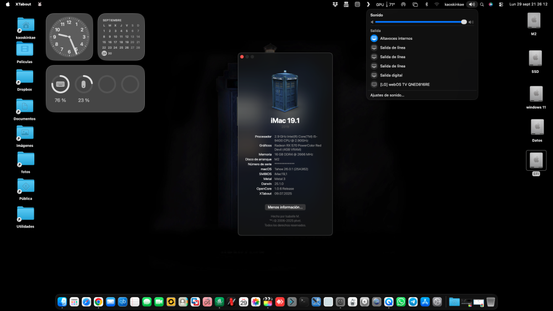Open the Apple menu
The image size is (553, 311).
pos(8,4)
